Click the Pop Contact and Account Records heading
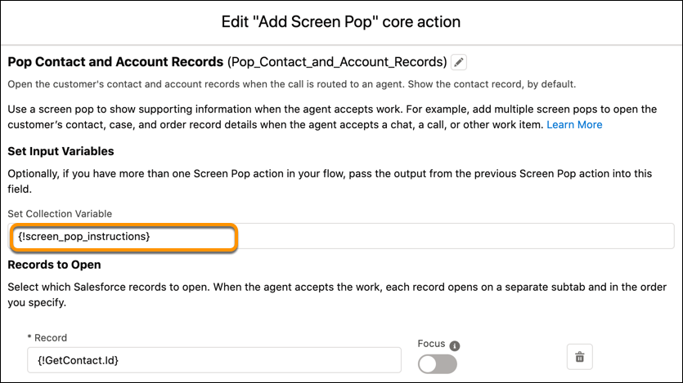The image size is (683, 383). 115,62
